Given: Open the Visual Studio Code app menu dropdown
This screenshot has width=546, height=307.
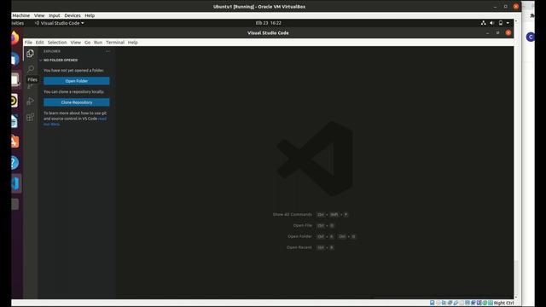Looking at the screenshot, I should [x=60, y=23].
